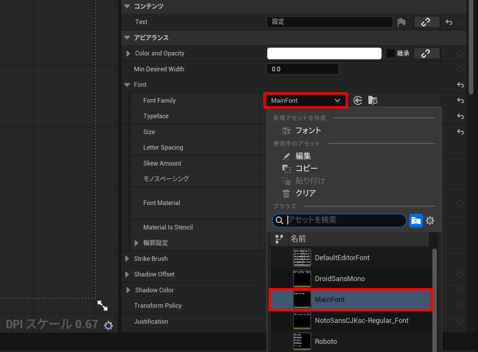Click the use-selected-asset arrow icon next to Font Family
This screenshot has height=352, width=478.
(x=358, y=101)
